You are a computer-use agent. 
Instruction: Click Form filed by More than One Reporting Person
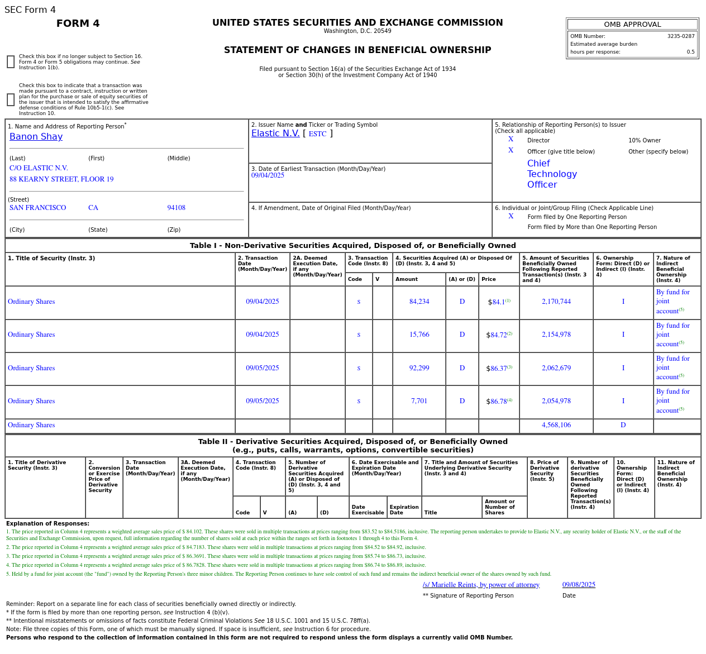[x=592, y=227]
